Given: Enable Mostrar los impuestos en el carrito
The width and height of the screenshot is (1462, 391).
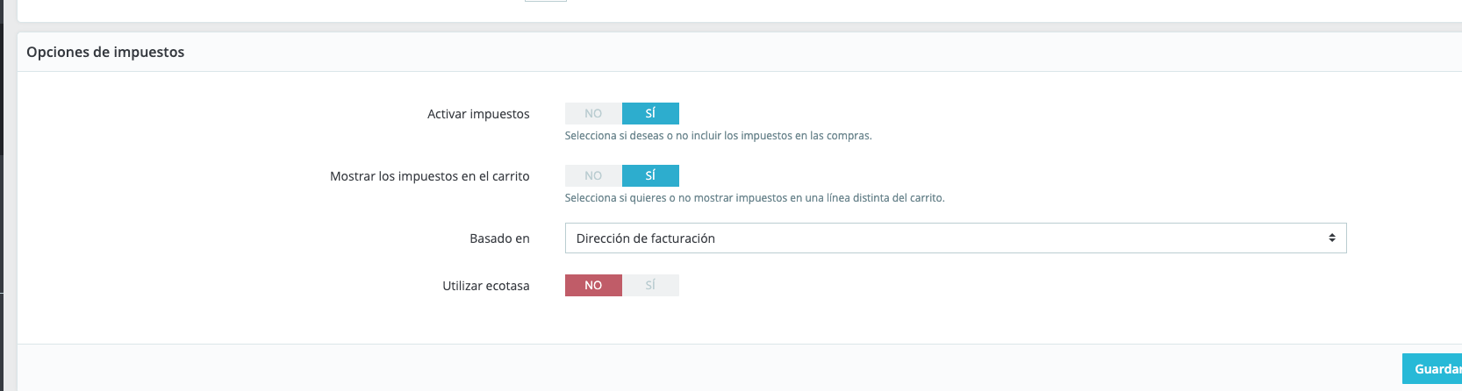Looking at the screenshot, I should pos(650,175).
